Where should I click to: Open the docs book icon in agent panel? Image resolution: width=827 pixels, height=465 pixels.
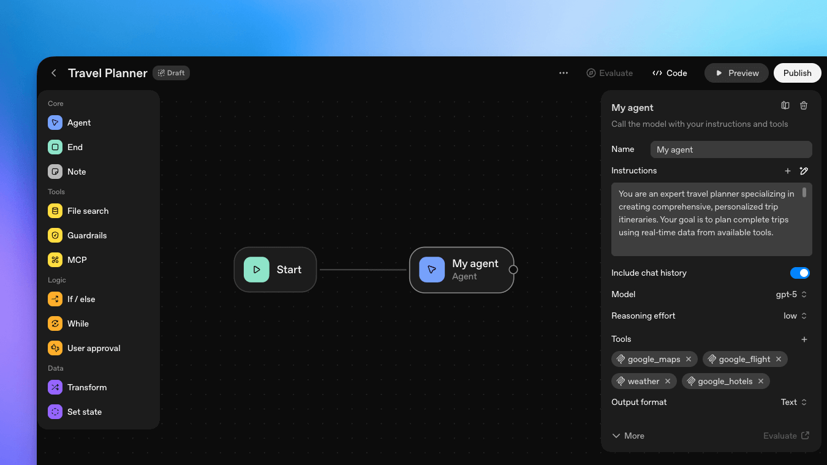coord(785,105)
